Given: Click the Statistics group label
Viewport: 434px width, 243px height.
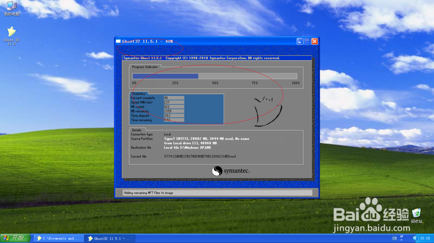Looking at the screenshot, I should (x=139, y=94).
